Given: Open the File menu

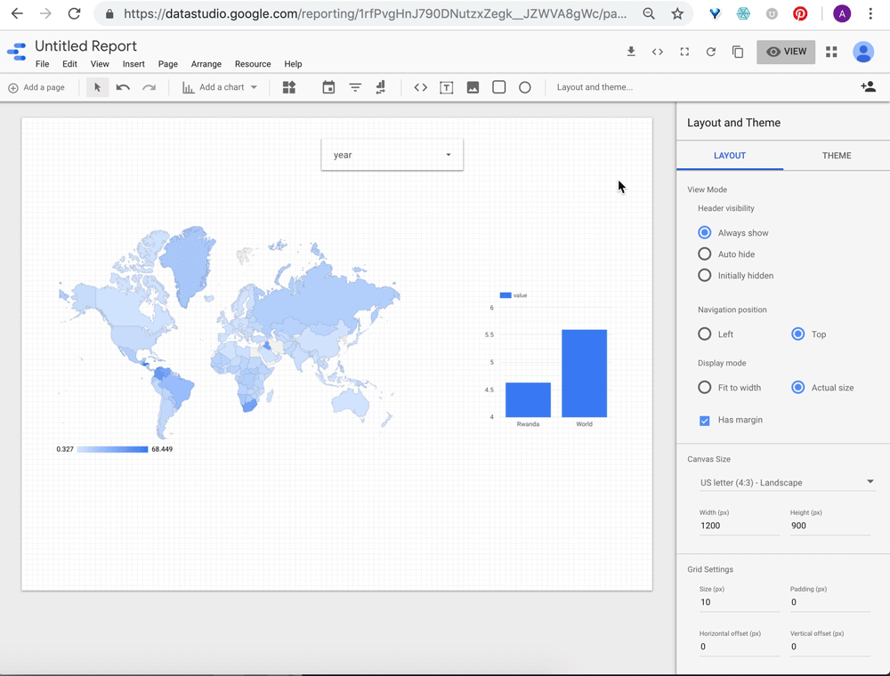Looking at the screenshot, I should tap(42, 64).
